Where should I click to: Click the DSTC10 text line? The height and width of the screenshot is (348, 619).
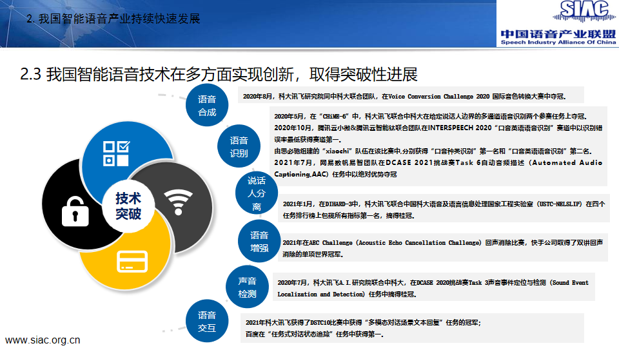pos(363,323)
